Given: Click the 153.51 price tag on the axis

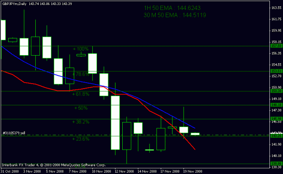Looking at the screenshot, I should (x=276, y=71).
